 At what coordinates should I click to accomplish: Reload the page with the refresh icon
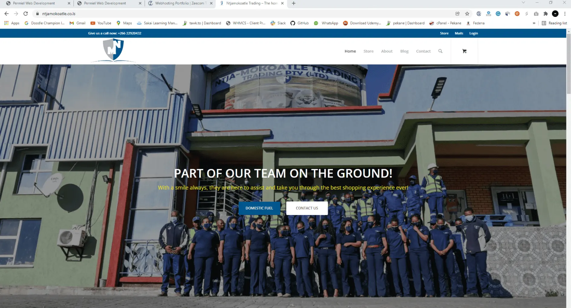[x=26, y=14]
